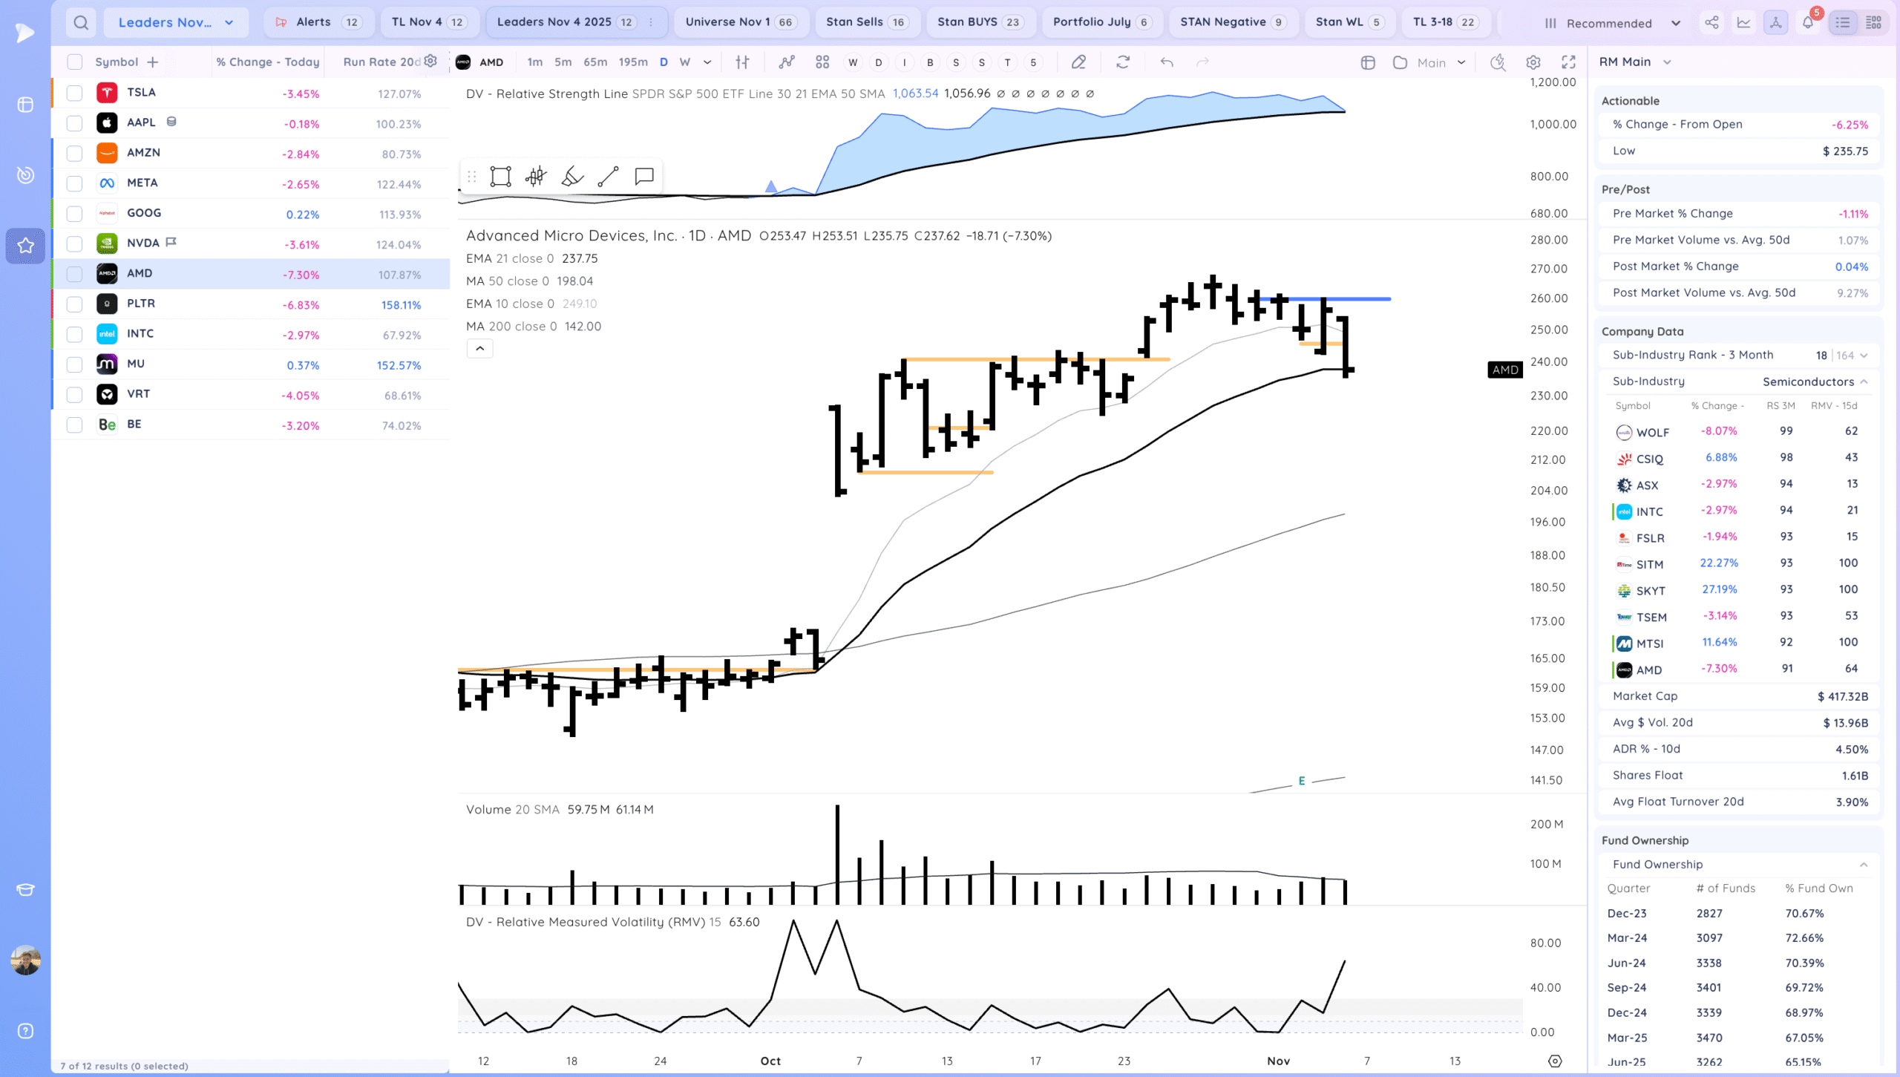
Task: Expand the RM Main panel dropdown
Action: pos(1667,62)
